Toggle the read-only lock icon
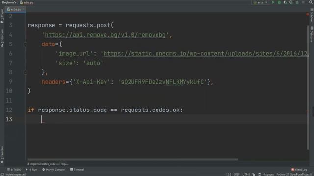The height and width of the screenshot is (176, 314). 254,174
